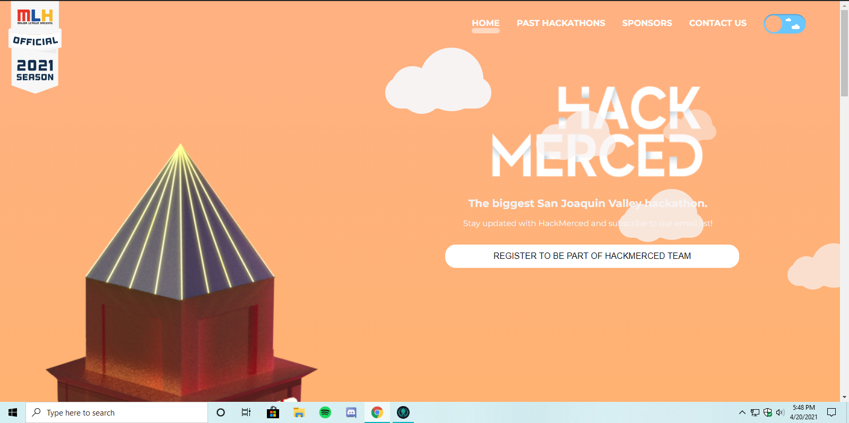Open Windows Security tray icon
The image size is (849, 423).
(768, 412)
